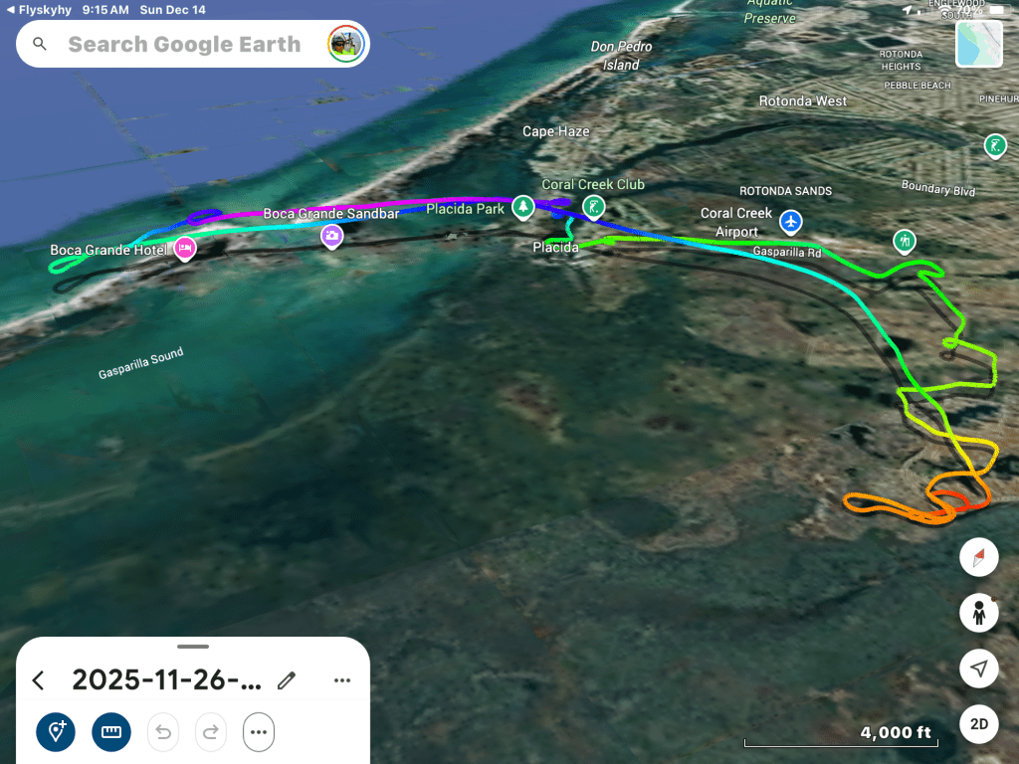Image resolution: width=1019 pixels, height=764 pixels.
Task: Go back using the left chevron
Action: coord(39,680)
